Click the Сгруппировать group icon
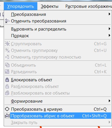 [x=7, y=44]
